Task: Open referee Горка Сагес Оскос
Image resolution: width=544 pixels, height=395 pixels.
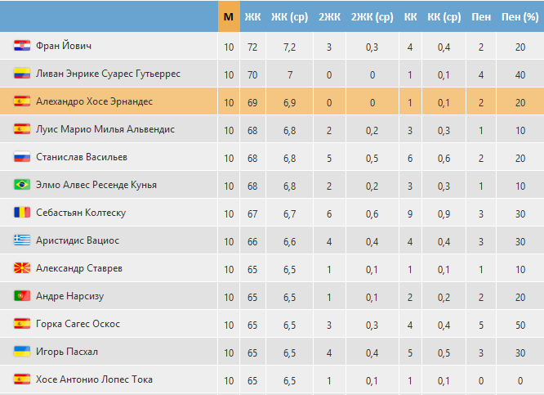Action: [78, 324]
